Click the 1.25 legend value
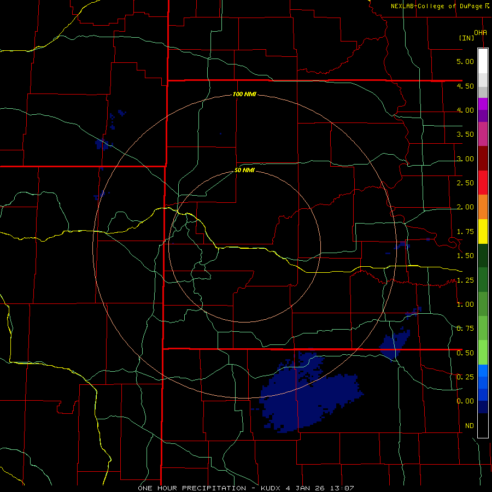492x492 pixels. (x=465, y=280)
